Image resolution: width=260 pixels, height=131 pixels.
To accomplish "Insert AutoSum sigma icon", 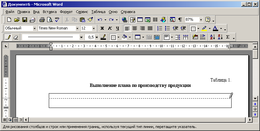I will point(228,37).
